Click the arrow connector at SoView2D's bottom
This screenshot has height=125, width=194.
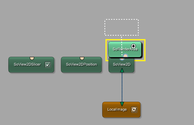coord(122,71)
